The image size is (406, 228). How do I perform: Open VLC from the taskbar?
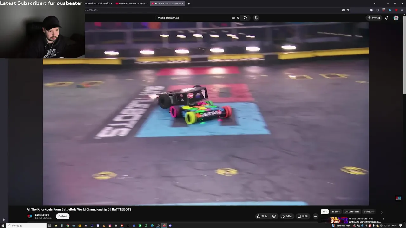pos(104,225)
